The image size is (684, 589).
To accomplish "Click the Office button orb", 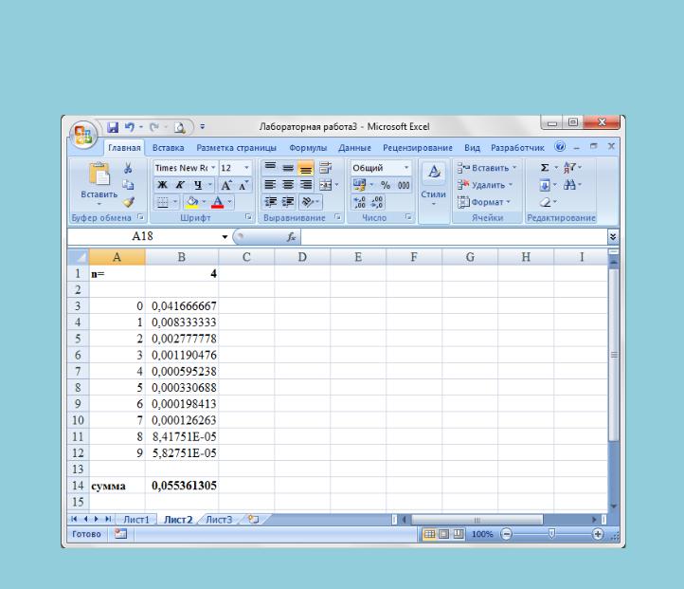I will 82,135.
